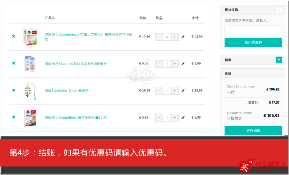Image resolution: width=289 pixels, height=175 pixels.
Task: Collapse the 折扣代码 panel
Action: pos(279,10)
